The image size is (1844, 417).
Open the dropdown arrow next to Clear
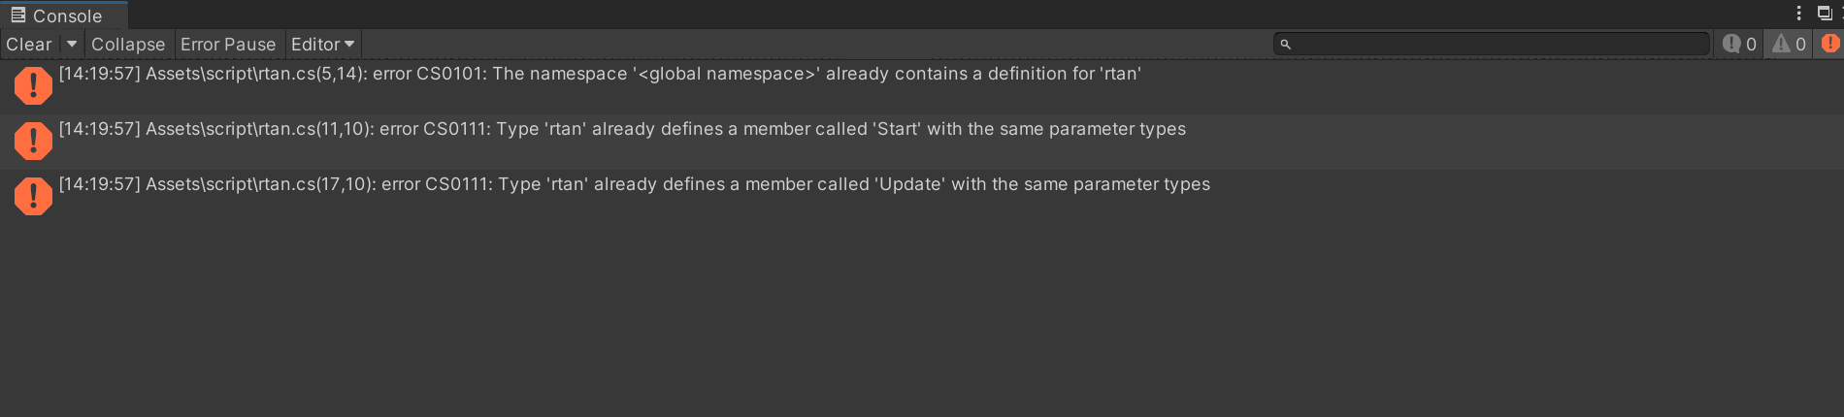[x=71, y=45]
